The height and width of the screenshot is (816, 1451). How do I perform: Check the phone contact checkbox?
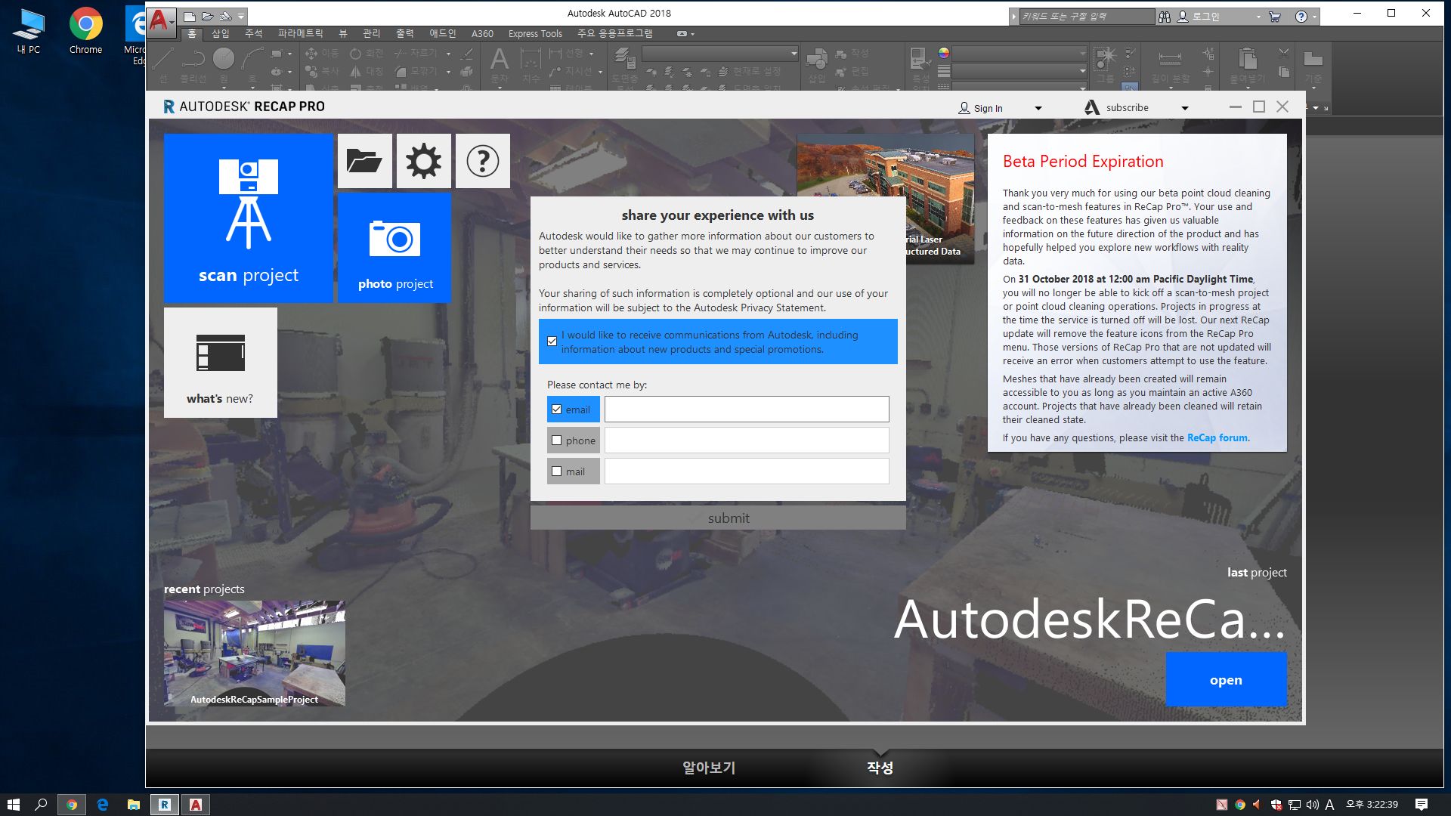(x=557, y=440)
